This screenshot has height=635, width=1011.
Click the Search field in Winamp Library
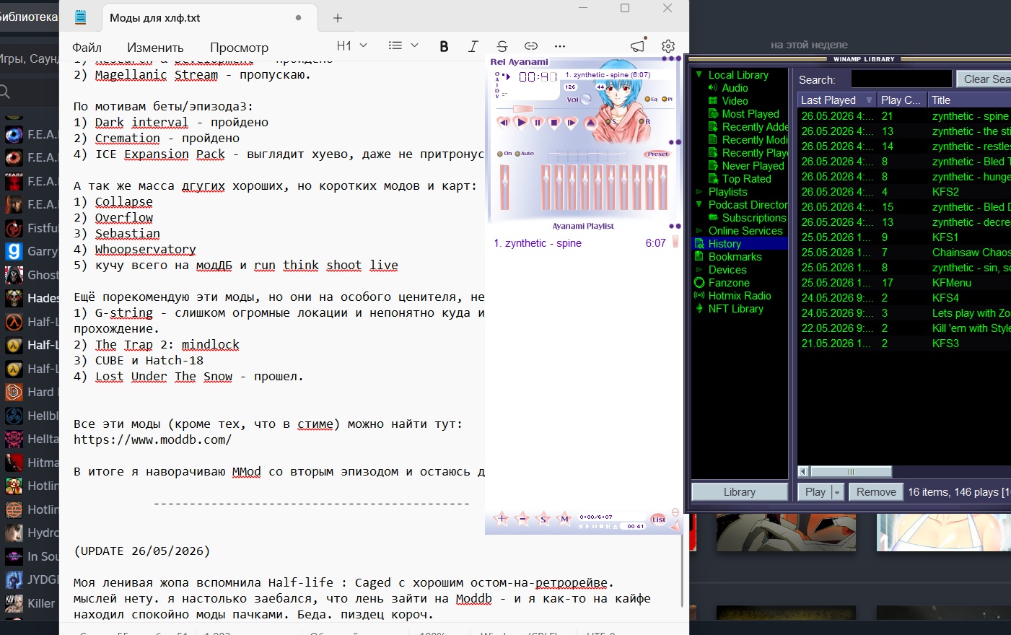(901, 79)
